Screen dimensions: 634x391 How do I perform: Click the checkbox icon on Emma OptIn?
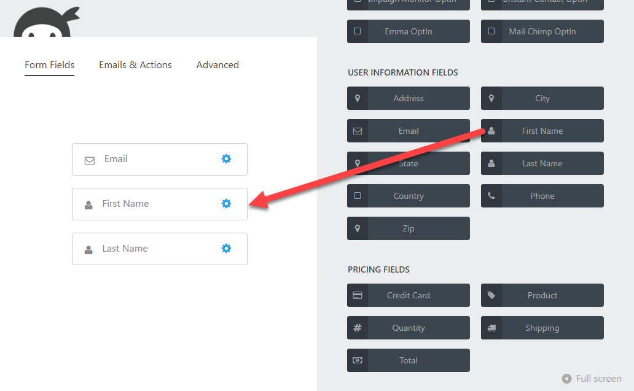[x=358, y=31]
